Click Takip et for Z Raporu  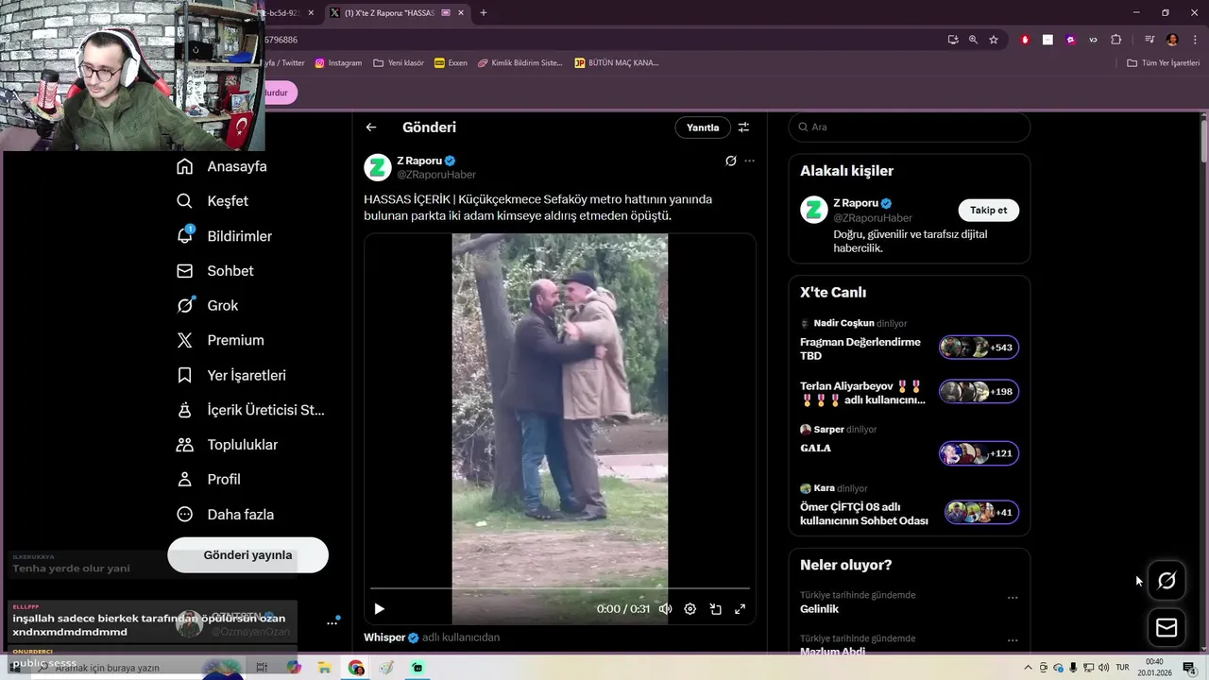988,210
